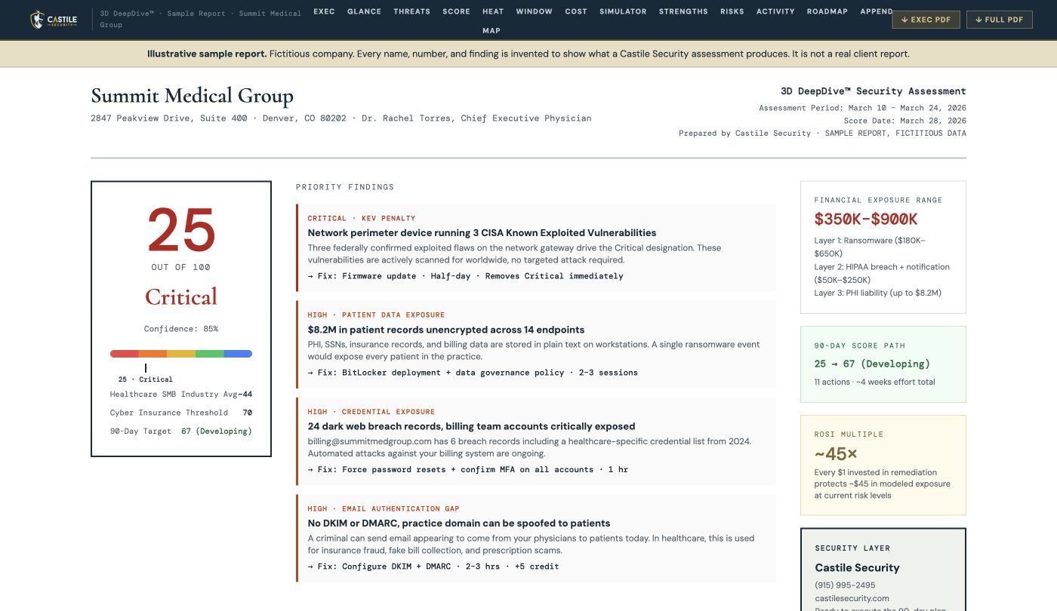Go to the THREATS nav item
This screenshot has width=1057, height=611.
click(412, 11)
